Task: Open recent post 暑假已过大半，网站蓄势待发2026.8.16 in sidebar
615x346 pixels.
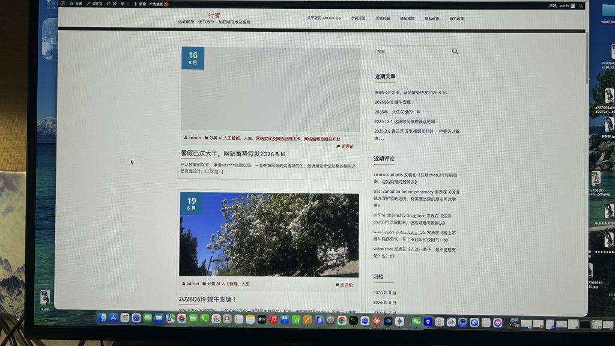Action: pyautogui.click(x=411, y=93)
